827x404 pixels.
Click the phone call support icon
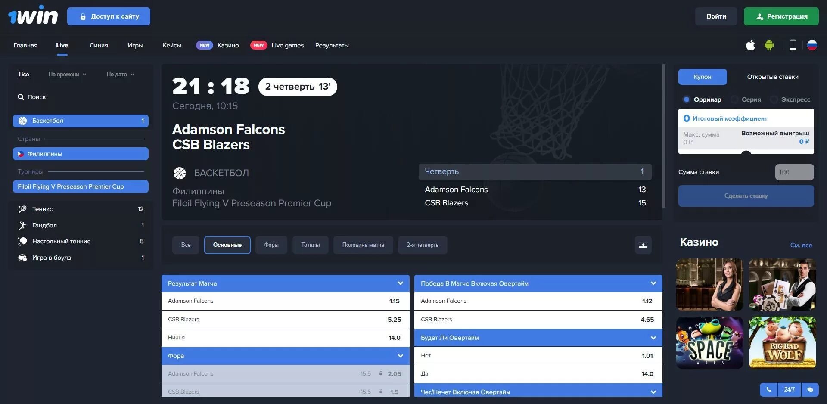pos(769,389)
